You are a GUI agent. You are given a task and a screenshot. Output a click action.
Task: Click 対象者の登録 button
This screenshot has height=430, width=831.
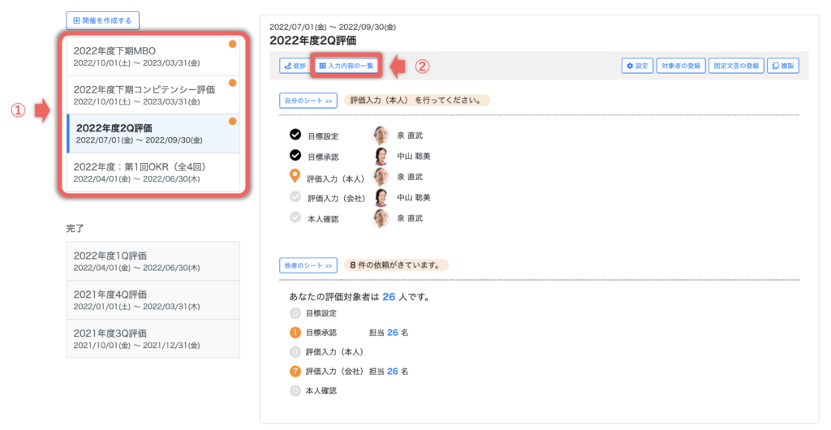pos(679,66)
